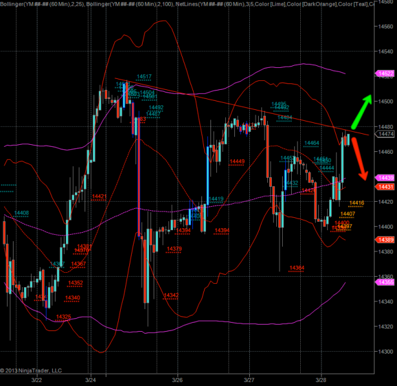Click the 3/26 date axis label
This screenshot has width=397, height=386.
(178, 380)
